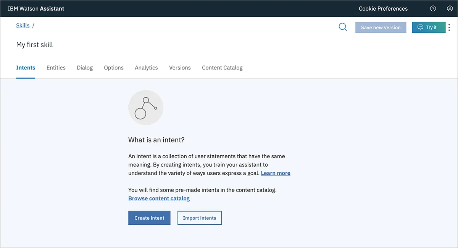The width and height of the screenshot is (458, 248).
Task: Switch to the Dialog tab
Action: click(x=85, y=68)
